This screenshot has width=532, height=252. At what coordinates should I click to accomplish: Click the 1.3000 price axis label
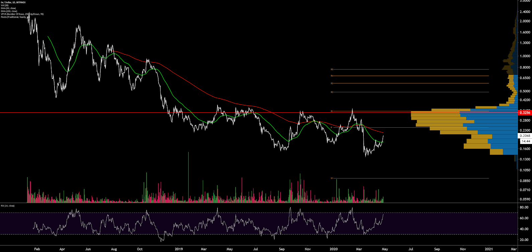(525, 43)
